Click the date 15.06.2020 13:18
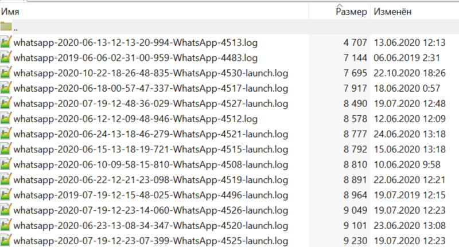 click(410, 149)
